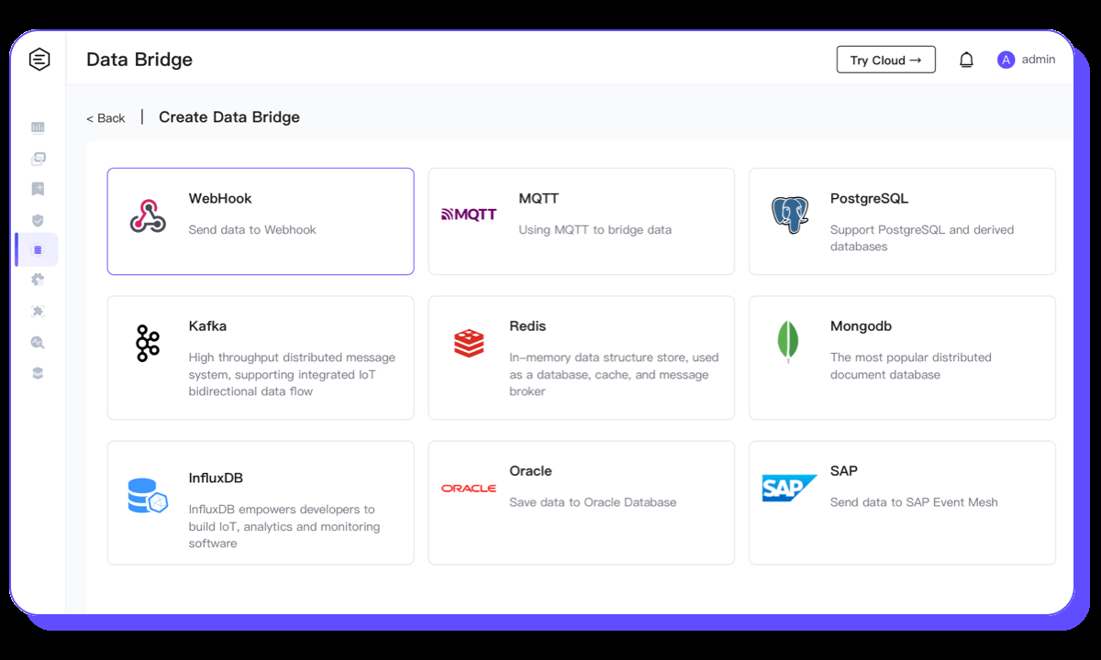
Task: Open the gear settings sidebar icon
Action: point(38,280)
